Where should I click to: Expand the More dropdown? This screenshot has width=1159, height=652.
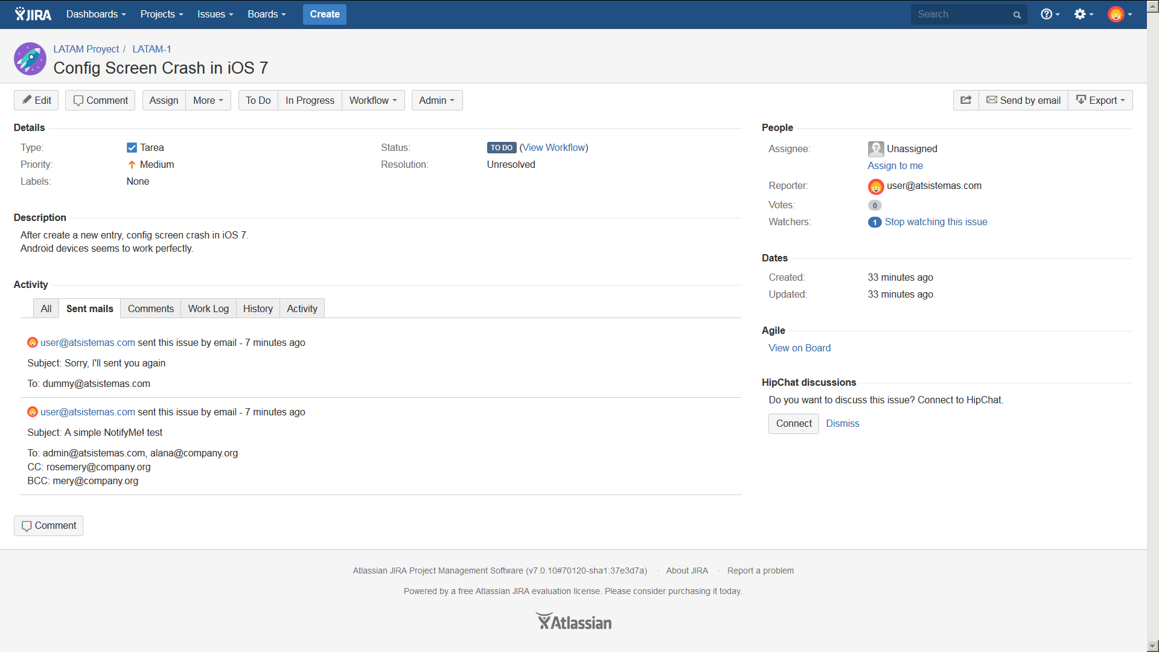[x=208, y=100]
